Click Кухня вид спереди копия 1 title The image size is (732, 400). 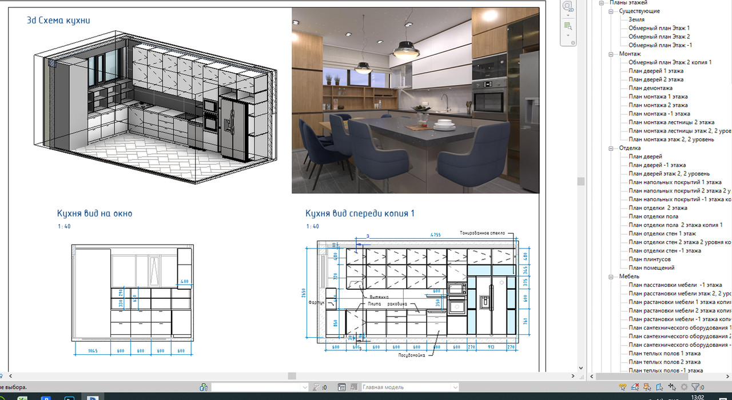click(x=360, y=214)
